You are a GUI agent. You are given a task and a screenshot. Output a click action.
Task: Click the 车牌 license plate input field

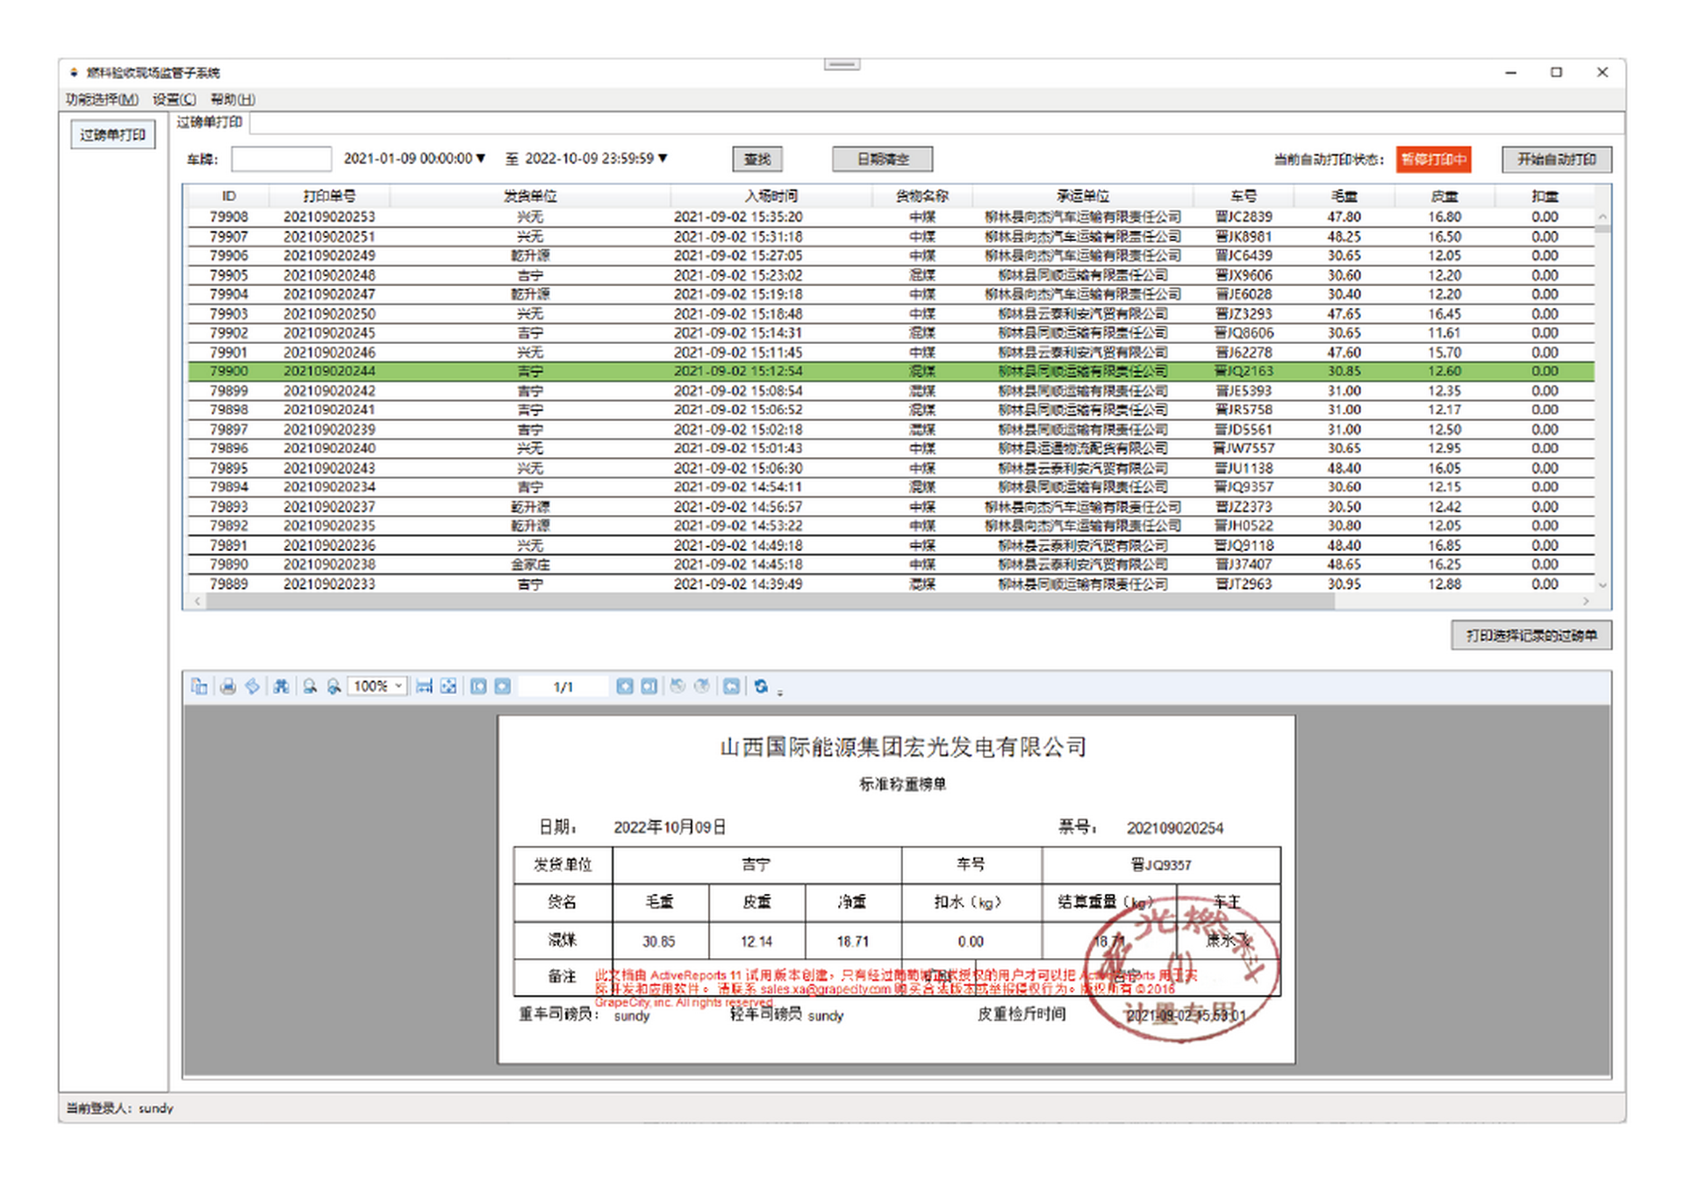tap(281, 160)
